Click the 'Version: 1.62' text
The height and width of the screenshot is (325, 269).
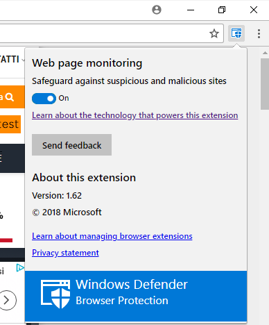(x=57, y=196)
